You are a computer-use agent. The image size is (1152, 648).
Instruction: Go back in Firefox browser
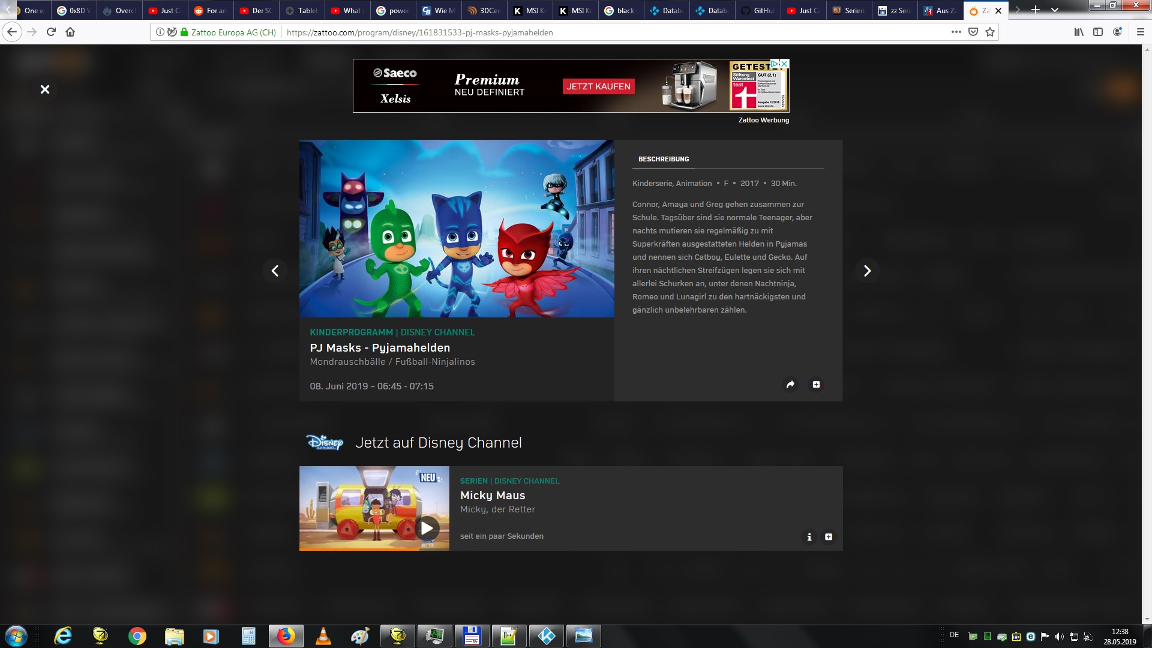[12, 32]
